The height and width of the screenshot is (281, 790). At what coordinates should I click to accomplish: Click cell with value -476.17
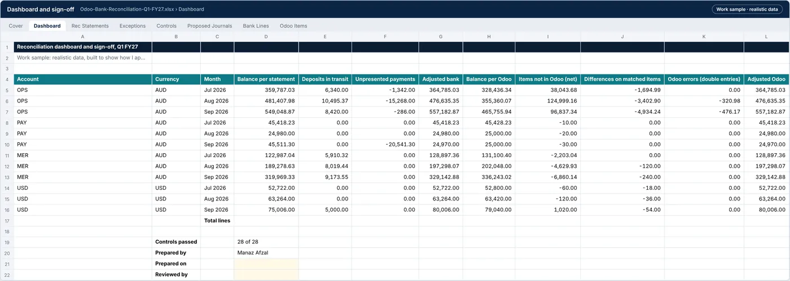(x=704, y=112)
